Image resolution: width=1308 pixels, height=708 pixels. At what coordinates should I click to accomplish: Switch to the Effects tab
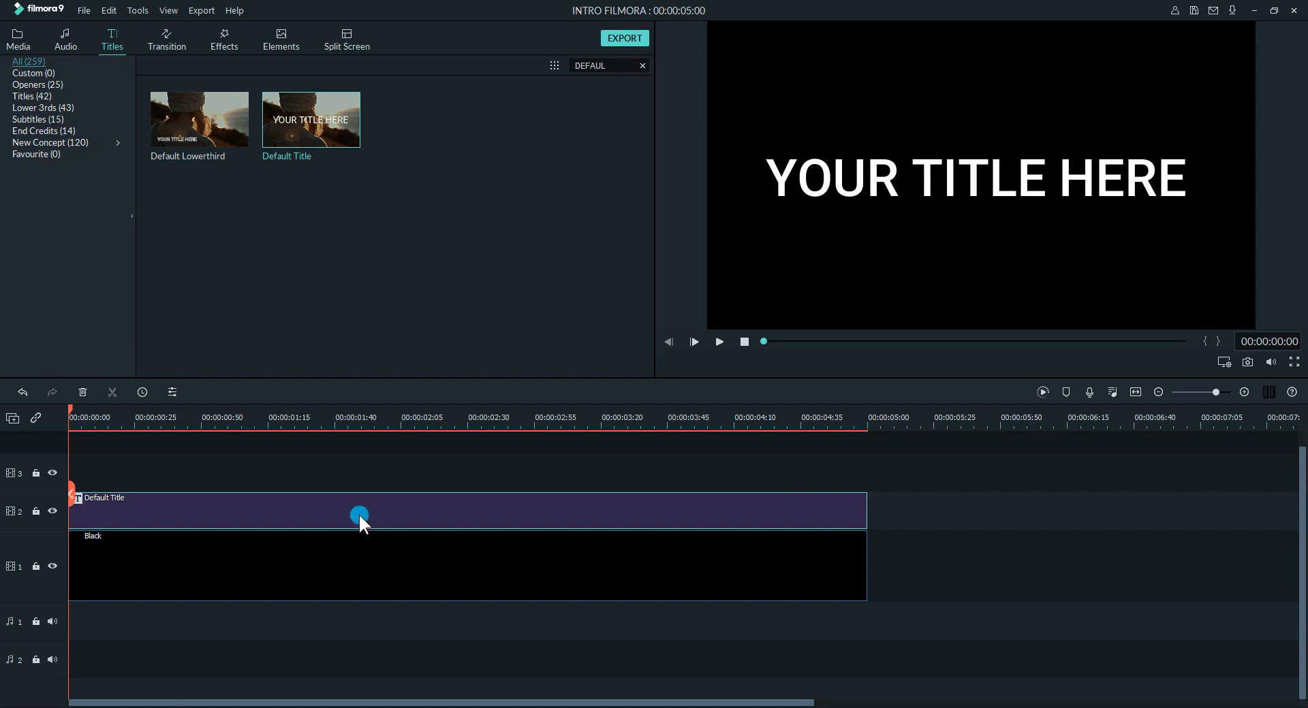224,39
